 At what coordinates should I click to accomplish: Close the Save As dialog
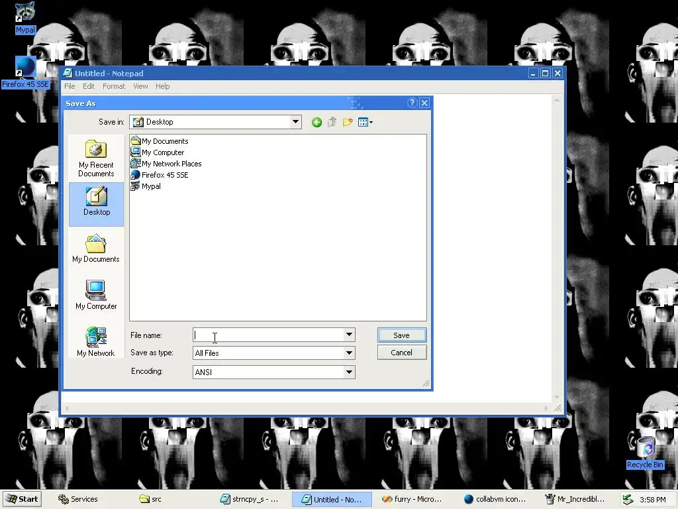[x=424, y=103]
